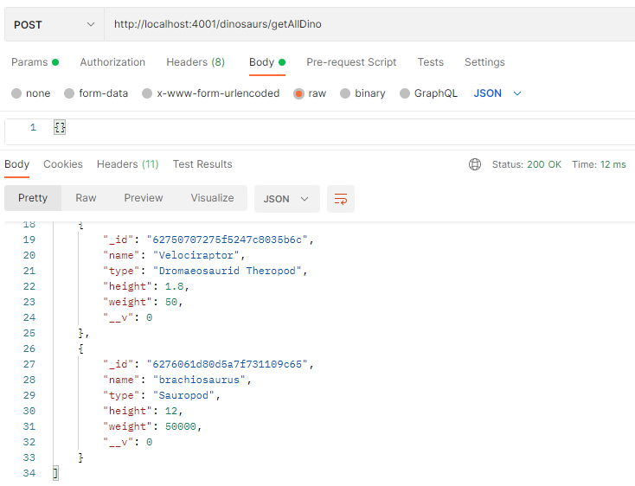Click the id value 6276061d80d5a7f731109c65
635x486 pixels.
[228, 364]
